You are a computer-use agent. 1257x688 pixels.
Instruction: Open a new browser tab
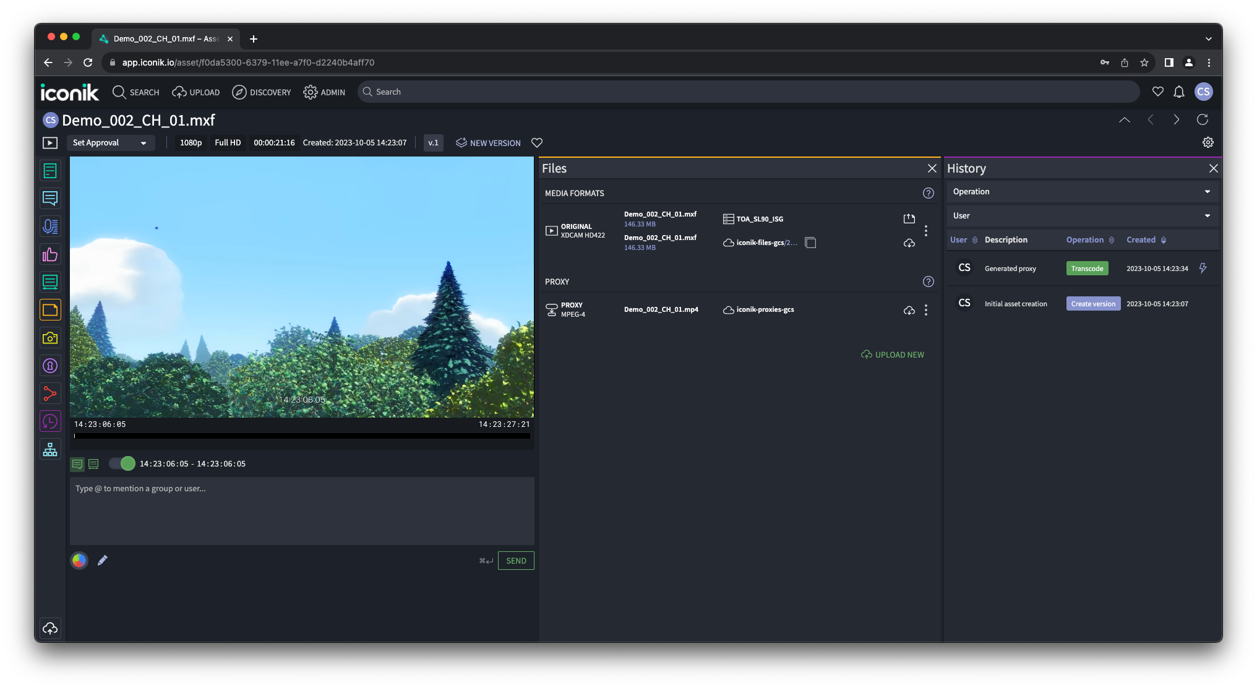click(x=254, y=39)
